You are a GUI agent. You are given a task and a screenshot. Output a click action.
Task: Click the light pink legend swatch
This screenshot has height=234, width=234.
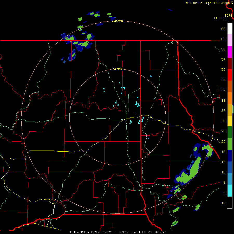click(x=230, y=40)
